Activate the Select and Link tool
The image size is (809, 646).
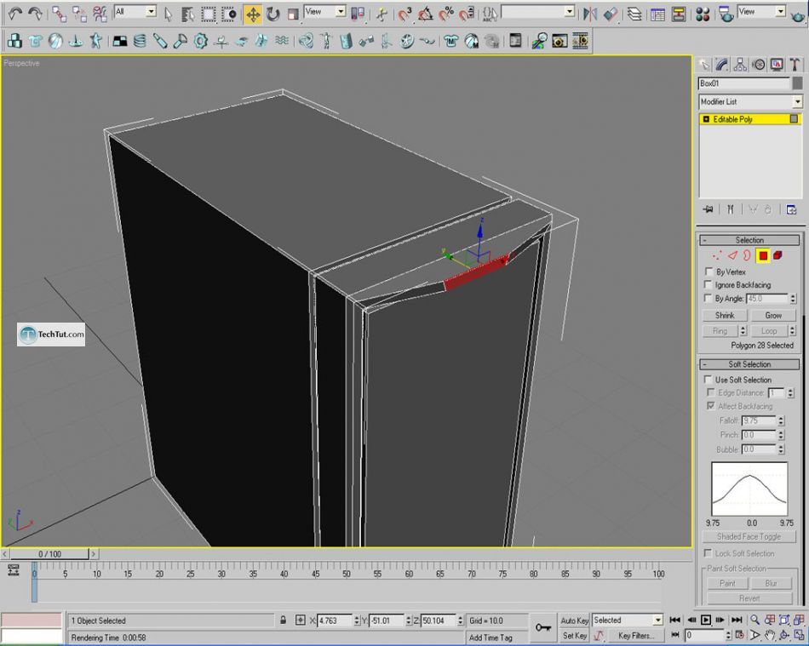60,14
